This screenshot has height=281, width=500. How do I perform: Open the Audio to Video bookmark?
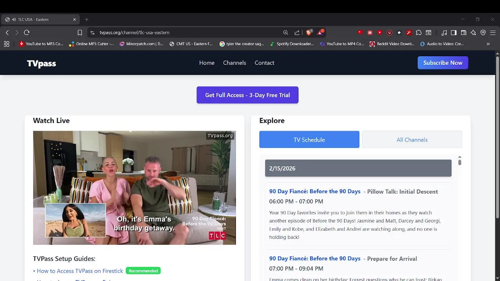[442, 44]
